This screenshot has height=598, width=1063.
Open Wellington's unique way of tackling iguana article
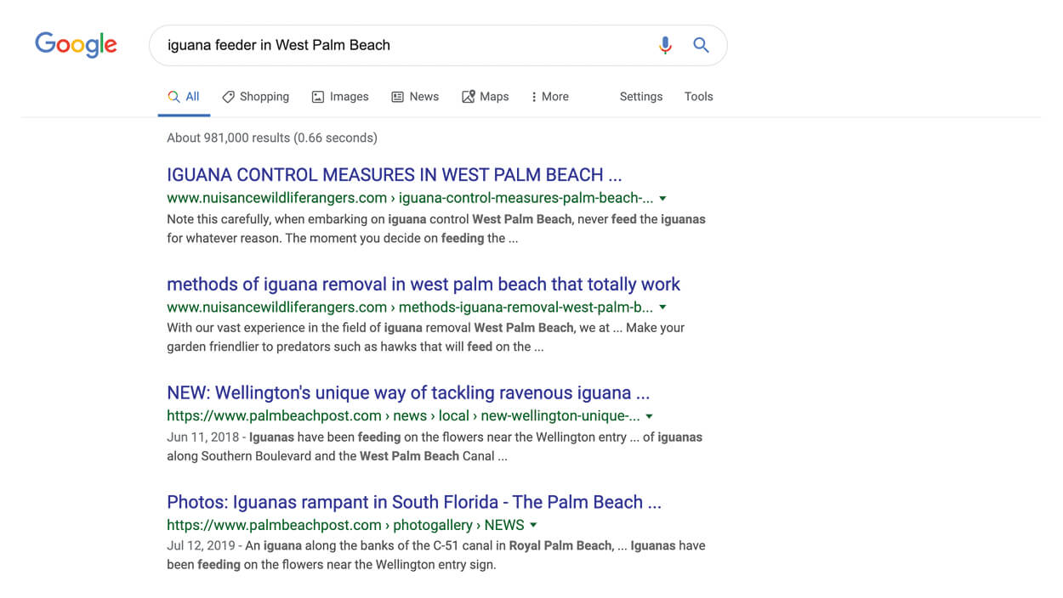click(407, 393)
